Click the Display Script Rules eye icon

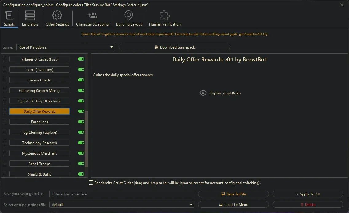pos(203,93)
